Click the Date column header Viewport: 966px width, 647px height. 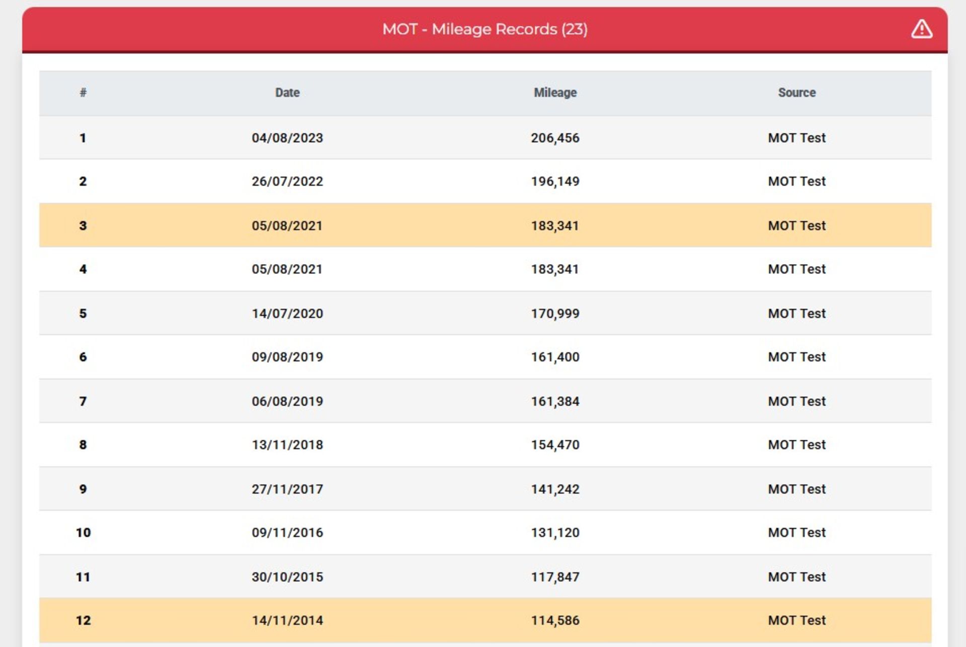point(287,93)
